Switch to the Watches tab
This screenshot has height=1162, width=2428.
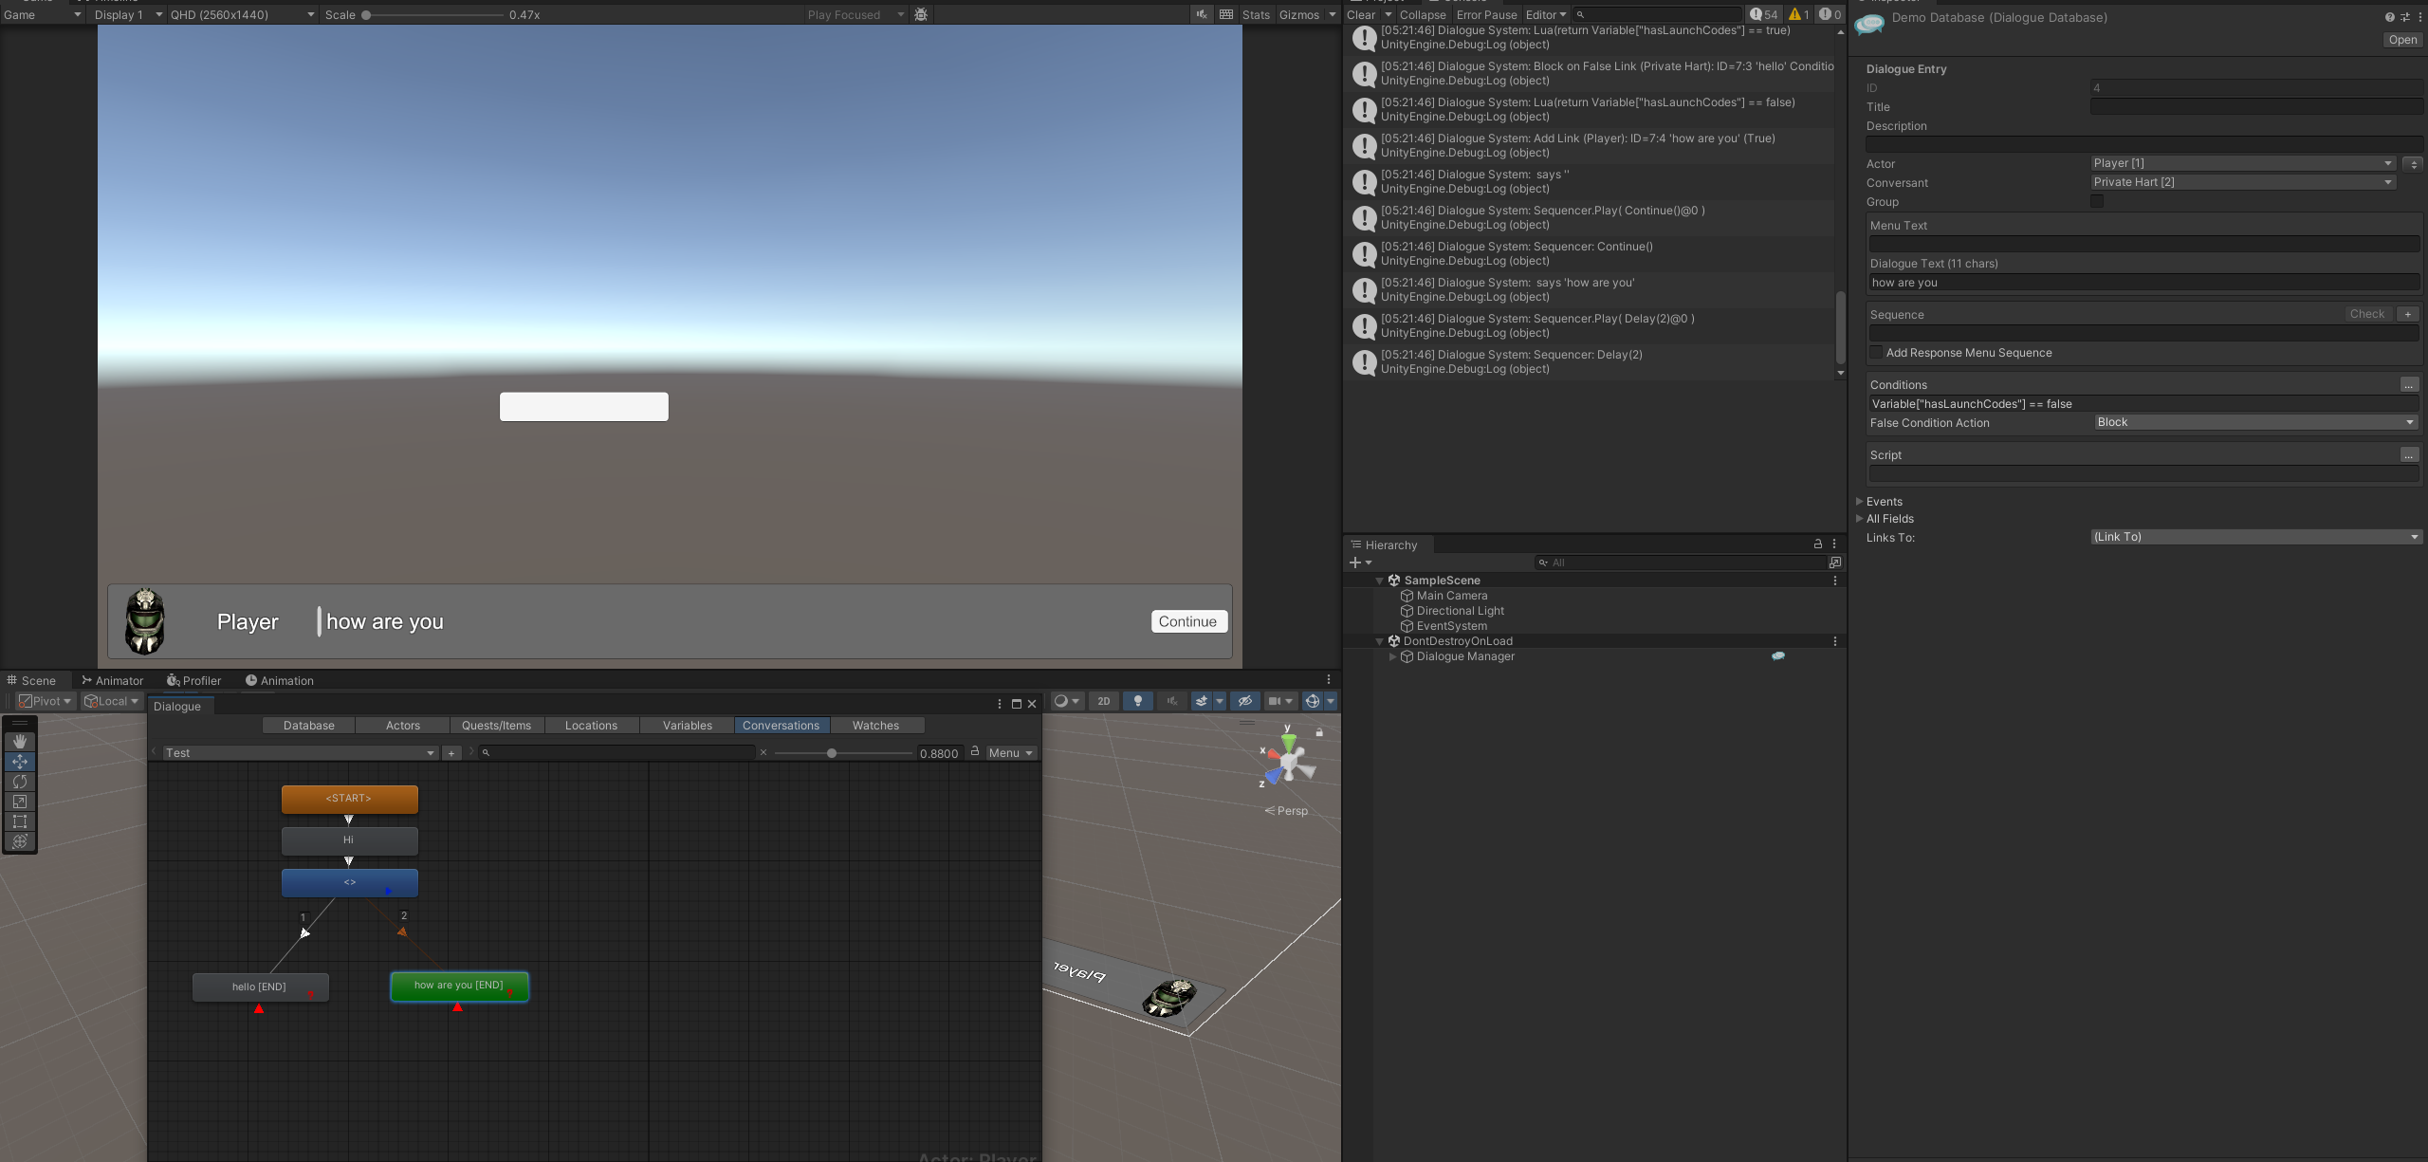pos(875,726)
